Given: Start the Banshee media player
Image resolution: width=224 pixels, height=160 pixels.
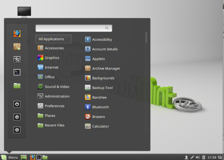Looking at the screenshot, I should 96,97.
